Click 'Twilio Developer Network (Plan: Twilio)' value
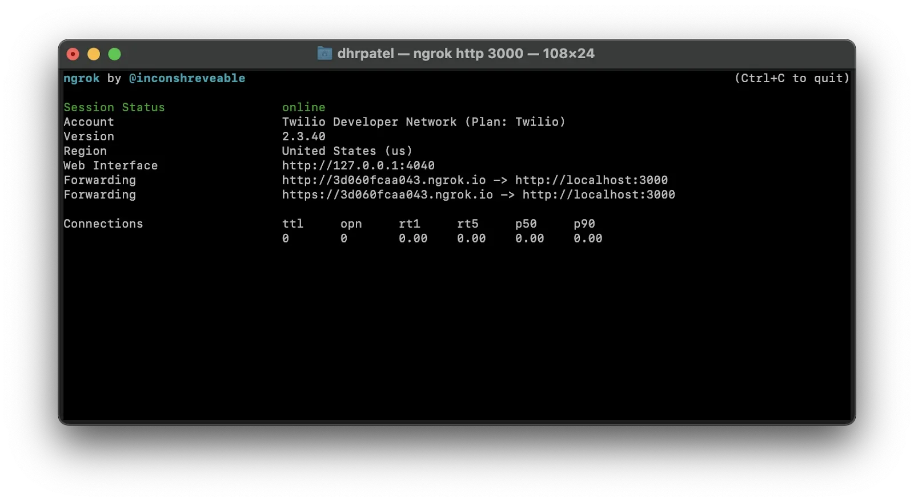The width and height of the screenshot is (914, 502). 423,122
